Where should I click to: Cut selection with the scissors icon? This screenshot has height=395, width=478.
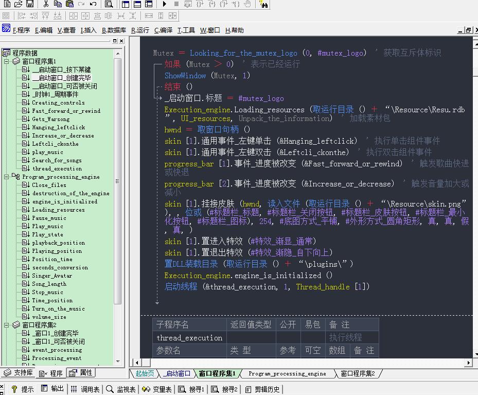pyautogui.click(x=46, y=4)
